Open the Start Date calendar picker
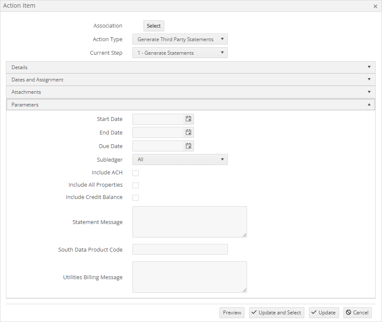This screenshot has height=322, width=382. tap(188, 119)
